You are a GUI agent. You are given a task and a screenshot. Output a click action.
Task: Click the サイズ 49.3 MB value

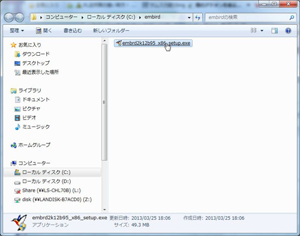[x=140, y=225]
